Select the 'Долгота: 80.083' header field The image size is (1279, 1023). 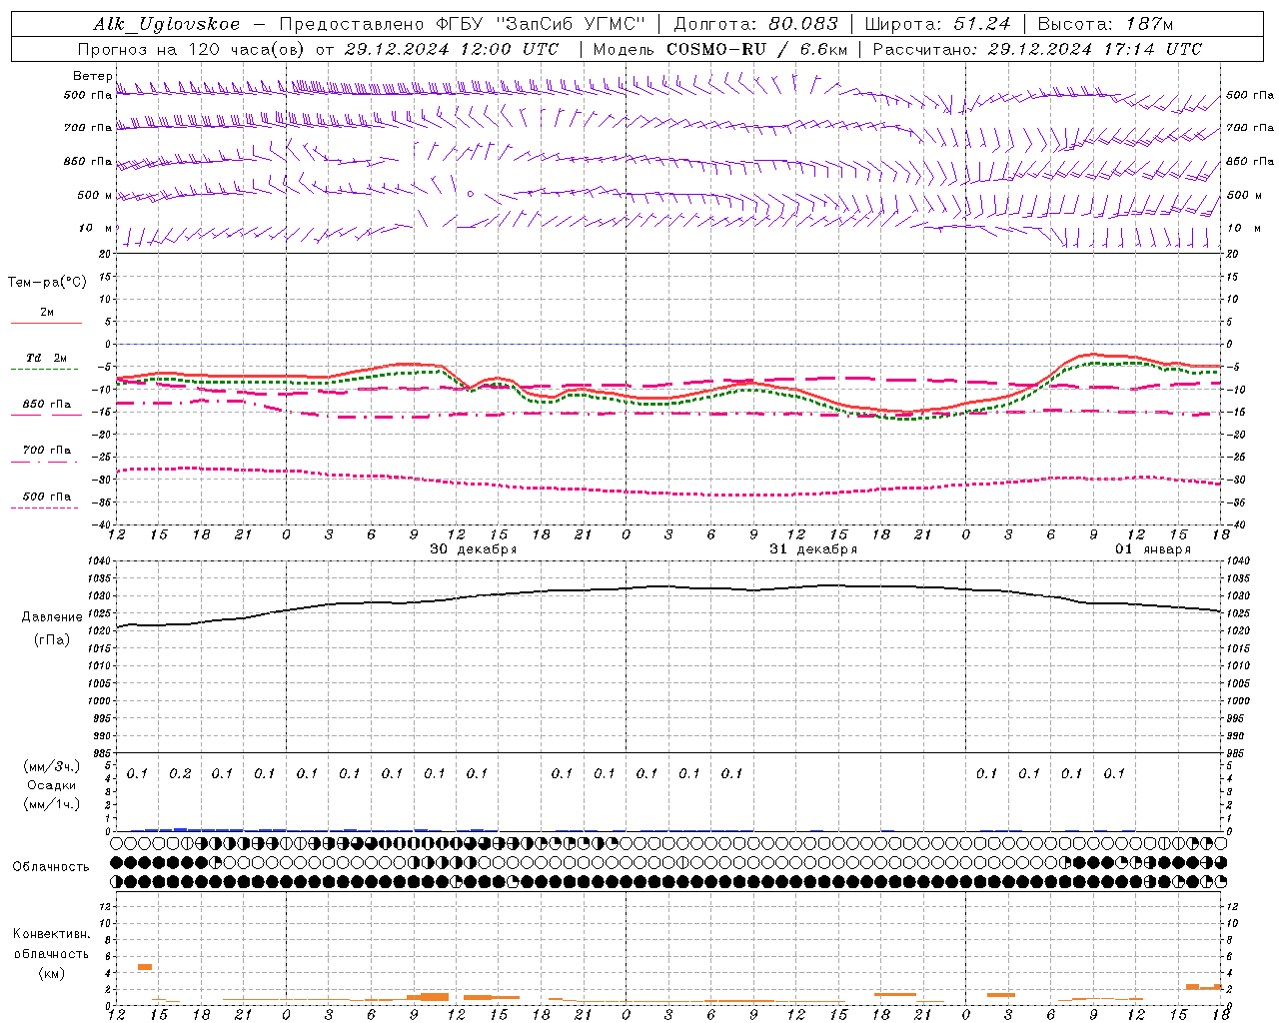pyautogui.click(x=755, y=24)
